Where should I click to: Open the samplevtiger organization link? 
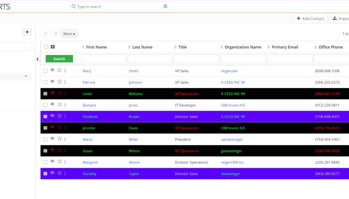point(232,140)
